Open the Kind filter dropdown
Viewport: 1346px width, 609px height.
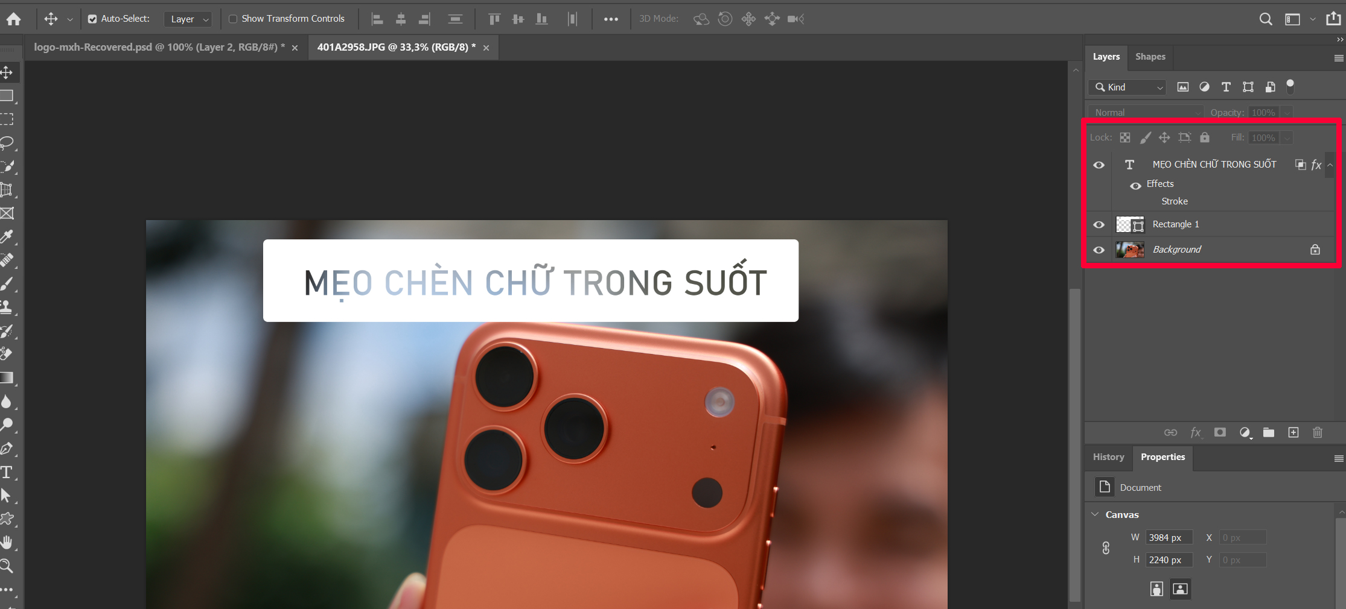[x=1159, y=87]
